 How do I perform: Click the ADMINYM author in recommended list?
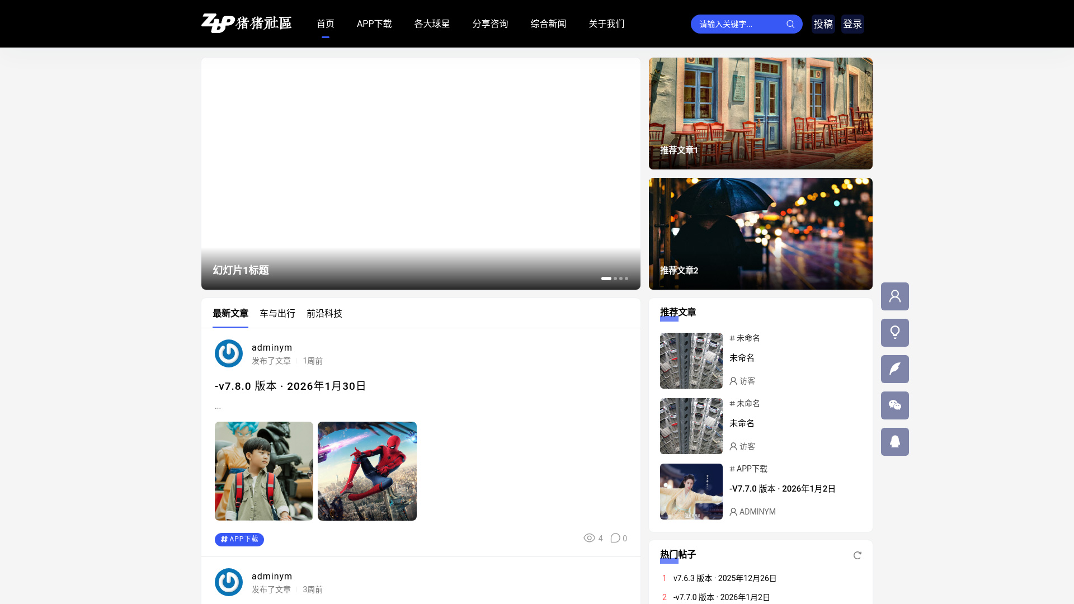[x=752, y=512]
